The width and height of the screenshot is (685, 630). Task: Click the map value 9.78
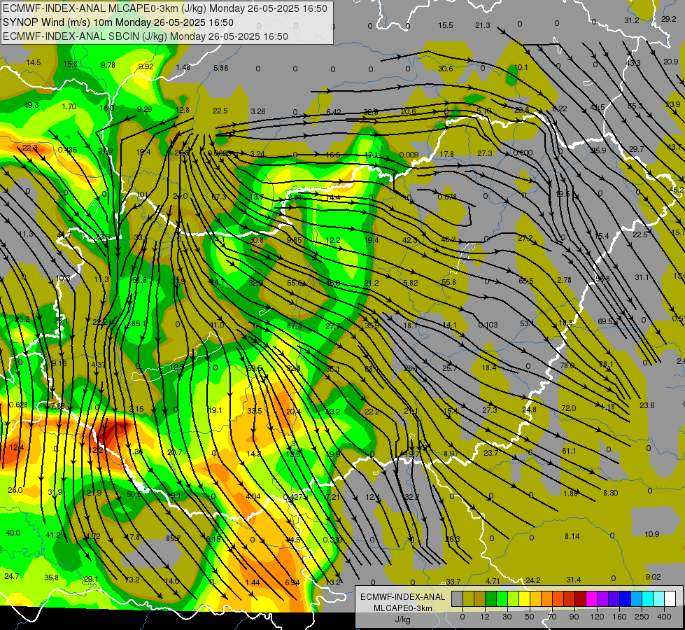(108, 65)
